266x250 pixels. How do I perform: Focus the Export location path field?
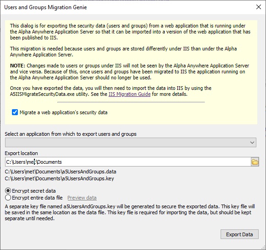(128, 162)
